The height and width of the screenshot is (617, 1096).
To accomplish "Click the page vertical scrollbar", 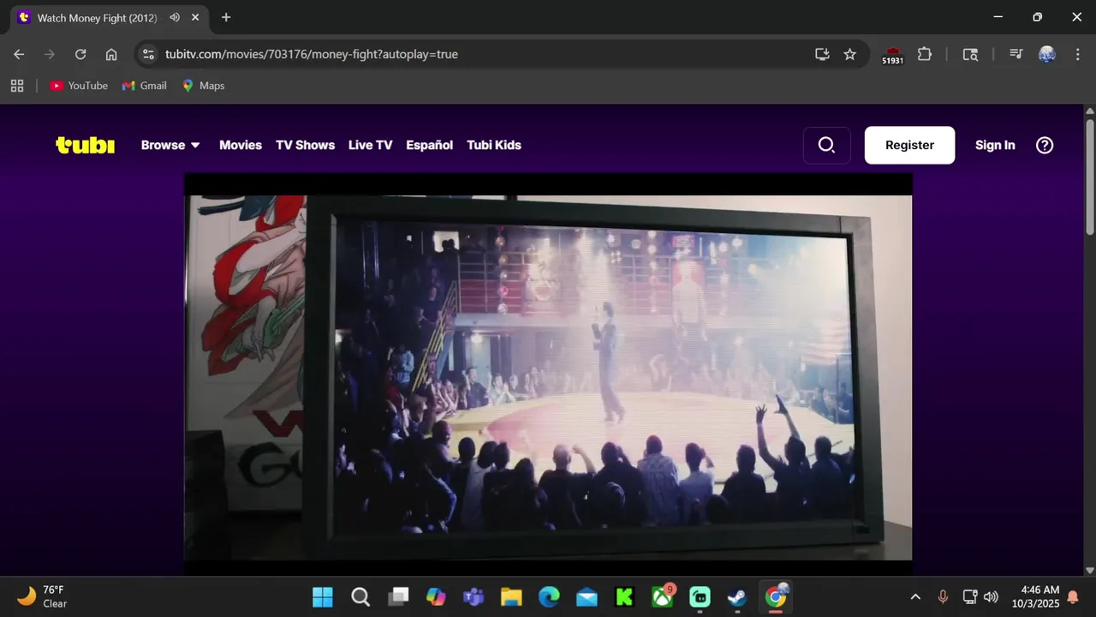I will point(1089,176).
